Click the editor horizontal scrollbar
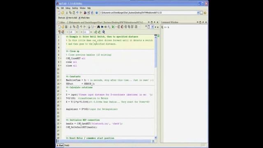Screen dimensions: 263x148 105,141
